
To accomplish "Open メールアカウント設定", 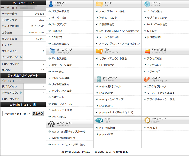I will point(112,11).
